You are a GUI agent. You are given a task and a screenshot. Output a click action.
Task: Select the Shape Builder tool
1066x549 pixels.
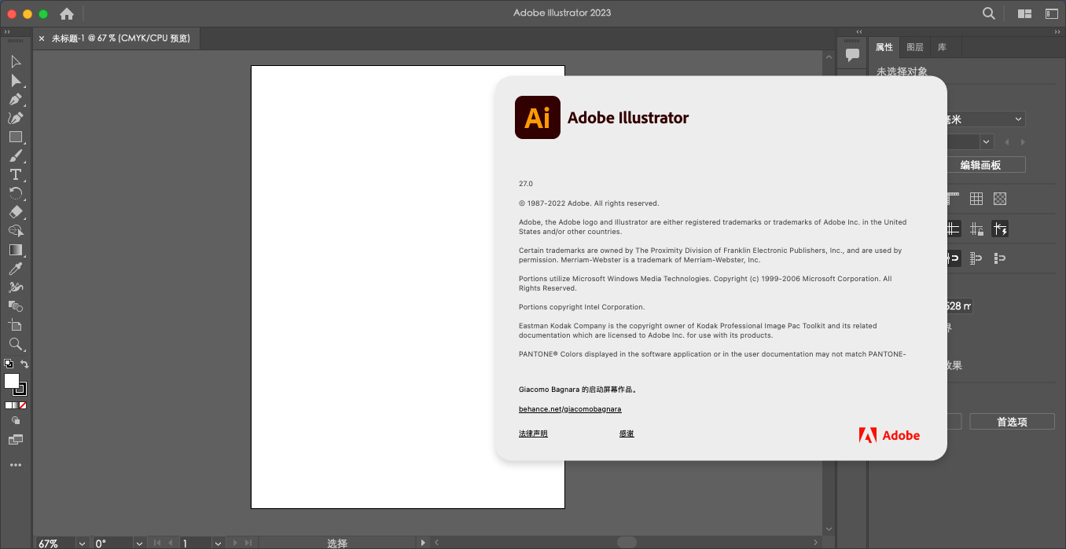[x=16, y=231]
